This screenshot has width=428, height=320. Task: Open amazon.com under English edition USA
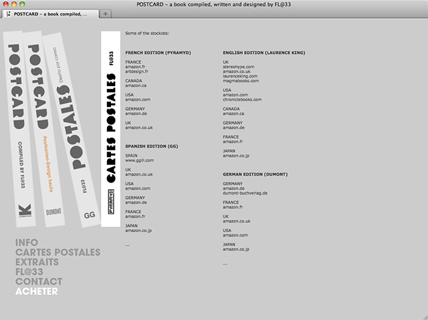click(235, 95)
